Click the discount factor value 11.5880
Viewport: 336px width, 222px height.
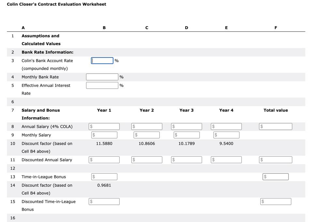coord(104,143)
